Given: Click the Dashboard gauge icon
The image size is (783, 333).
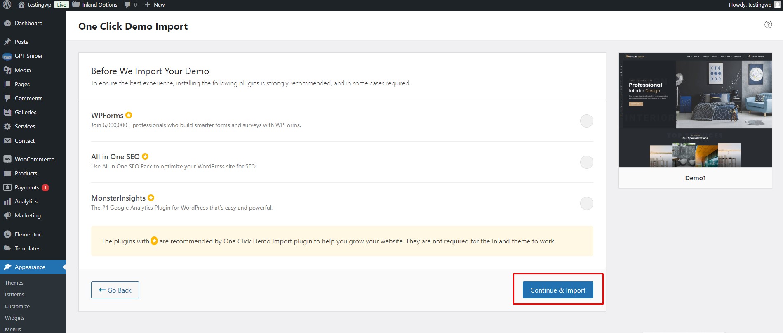Looking at the screenshot, I should 7,23.
